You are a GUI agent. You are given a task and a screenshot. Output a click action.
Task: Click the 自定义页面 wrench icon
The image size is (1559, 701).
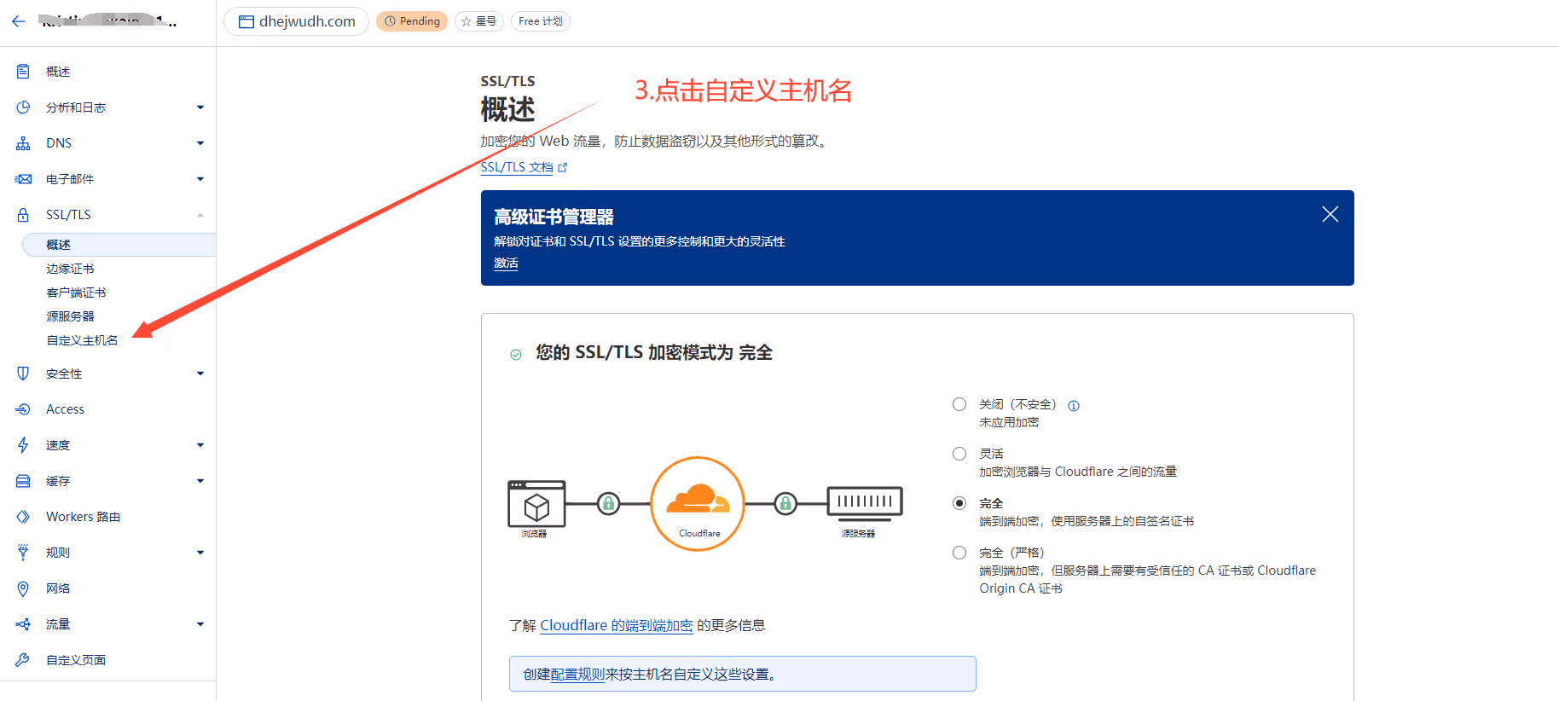pyautogui.click(x=23, y=660)
